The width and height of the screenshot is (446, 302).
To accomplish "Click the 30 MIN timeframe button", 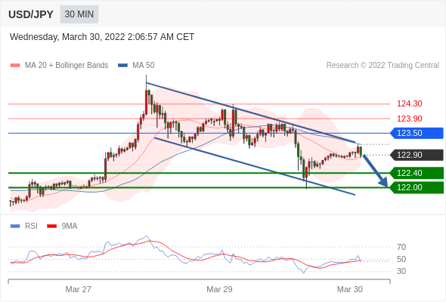I will click(79, 14).
